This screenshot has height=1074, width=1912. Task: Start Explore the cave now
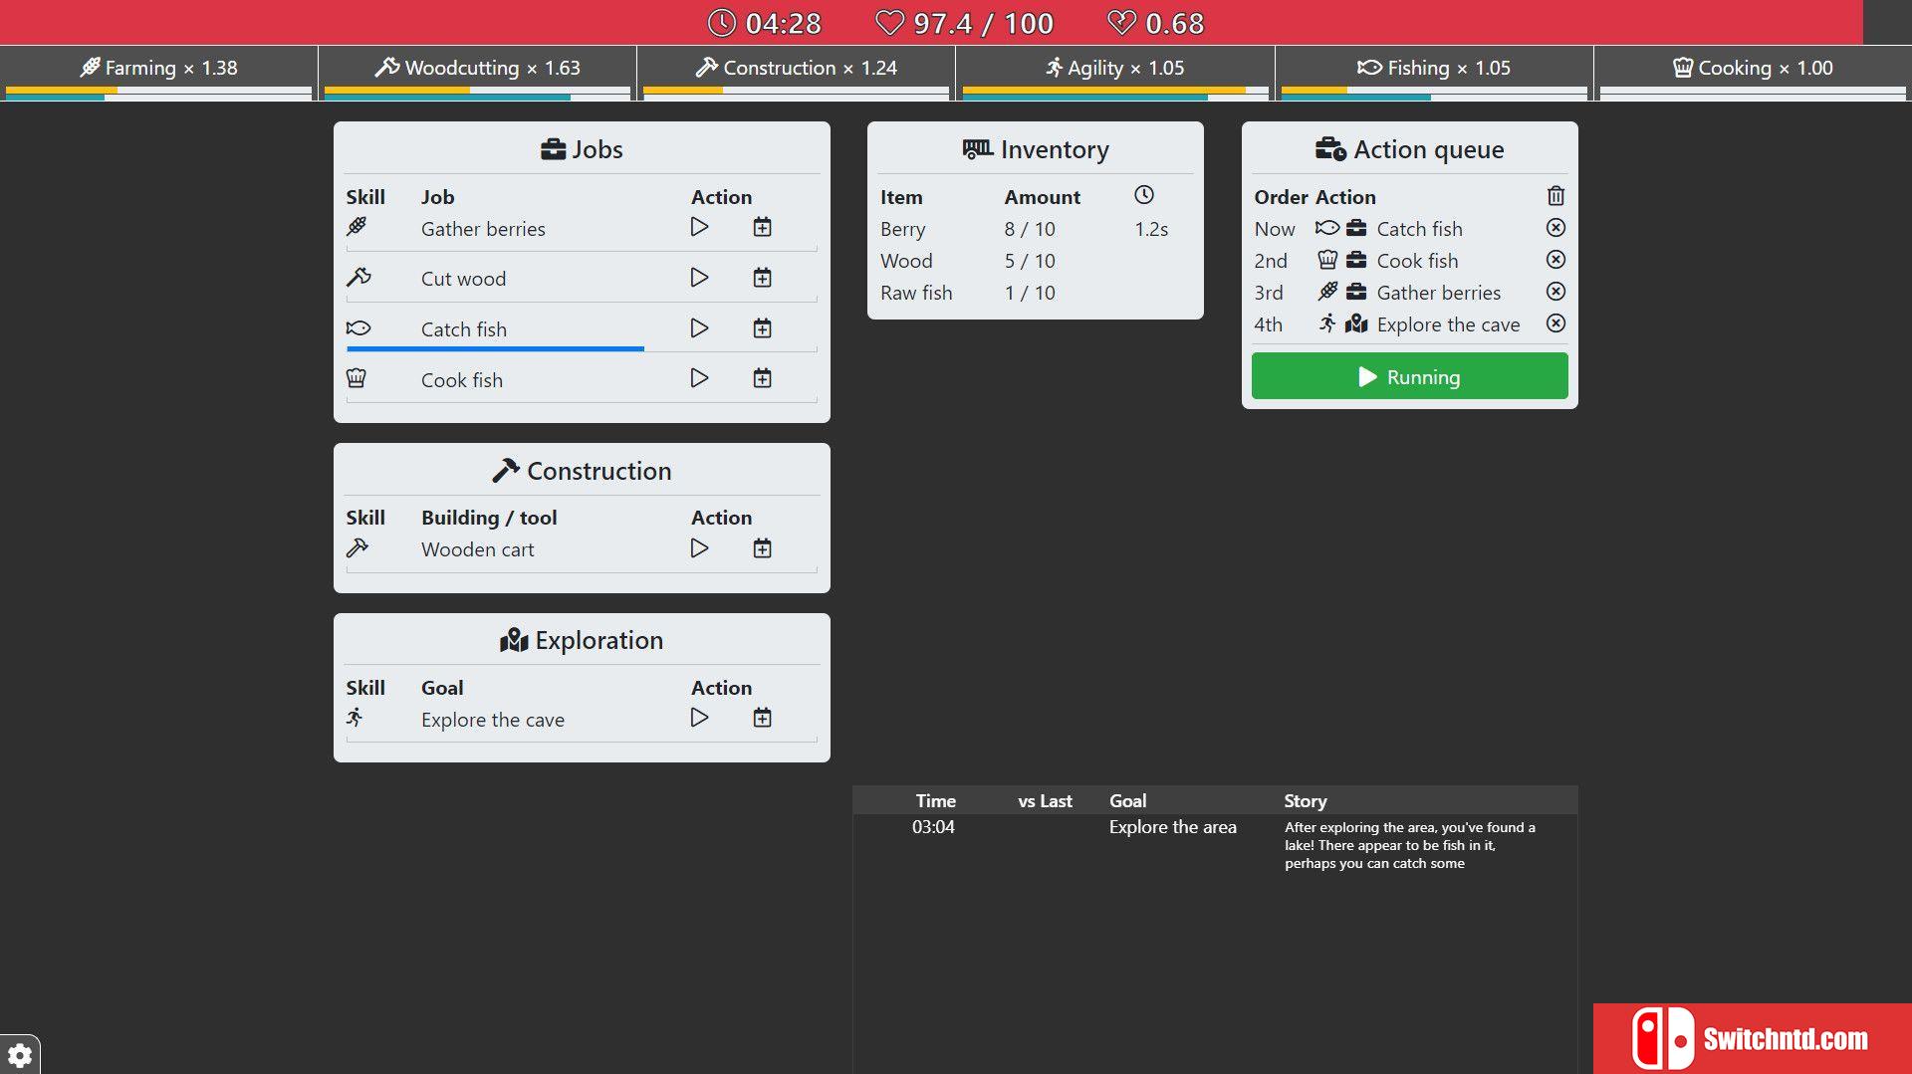(x=699, y=718)
